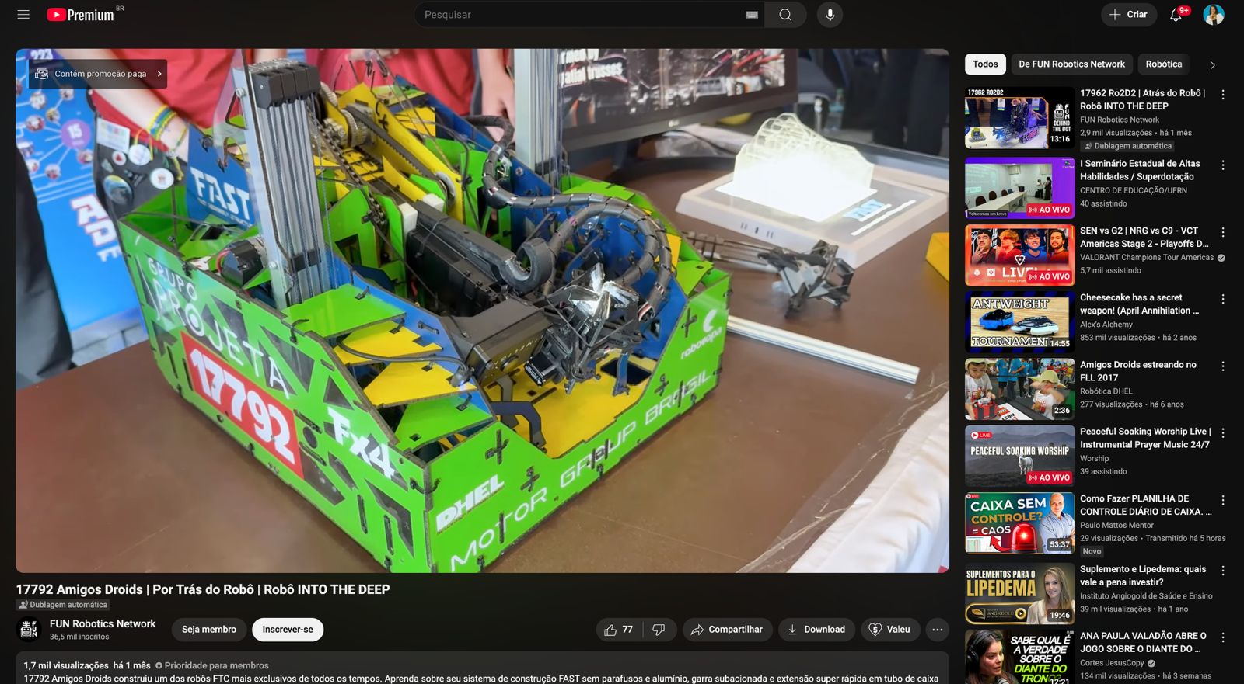Click Seja membro button
Image resolution: width=1244 pixels, height=684 pixels.
(x=209, y=630)
